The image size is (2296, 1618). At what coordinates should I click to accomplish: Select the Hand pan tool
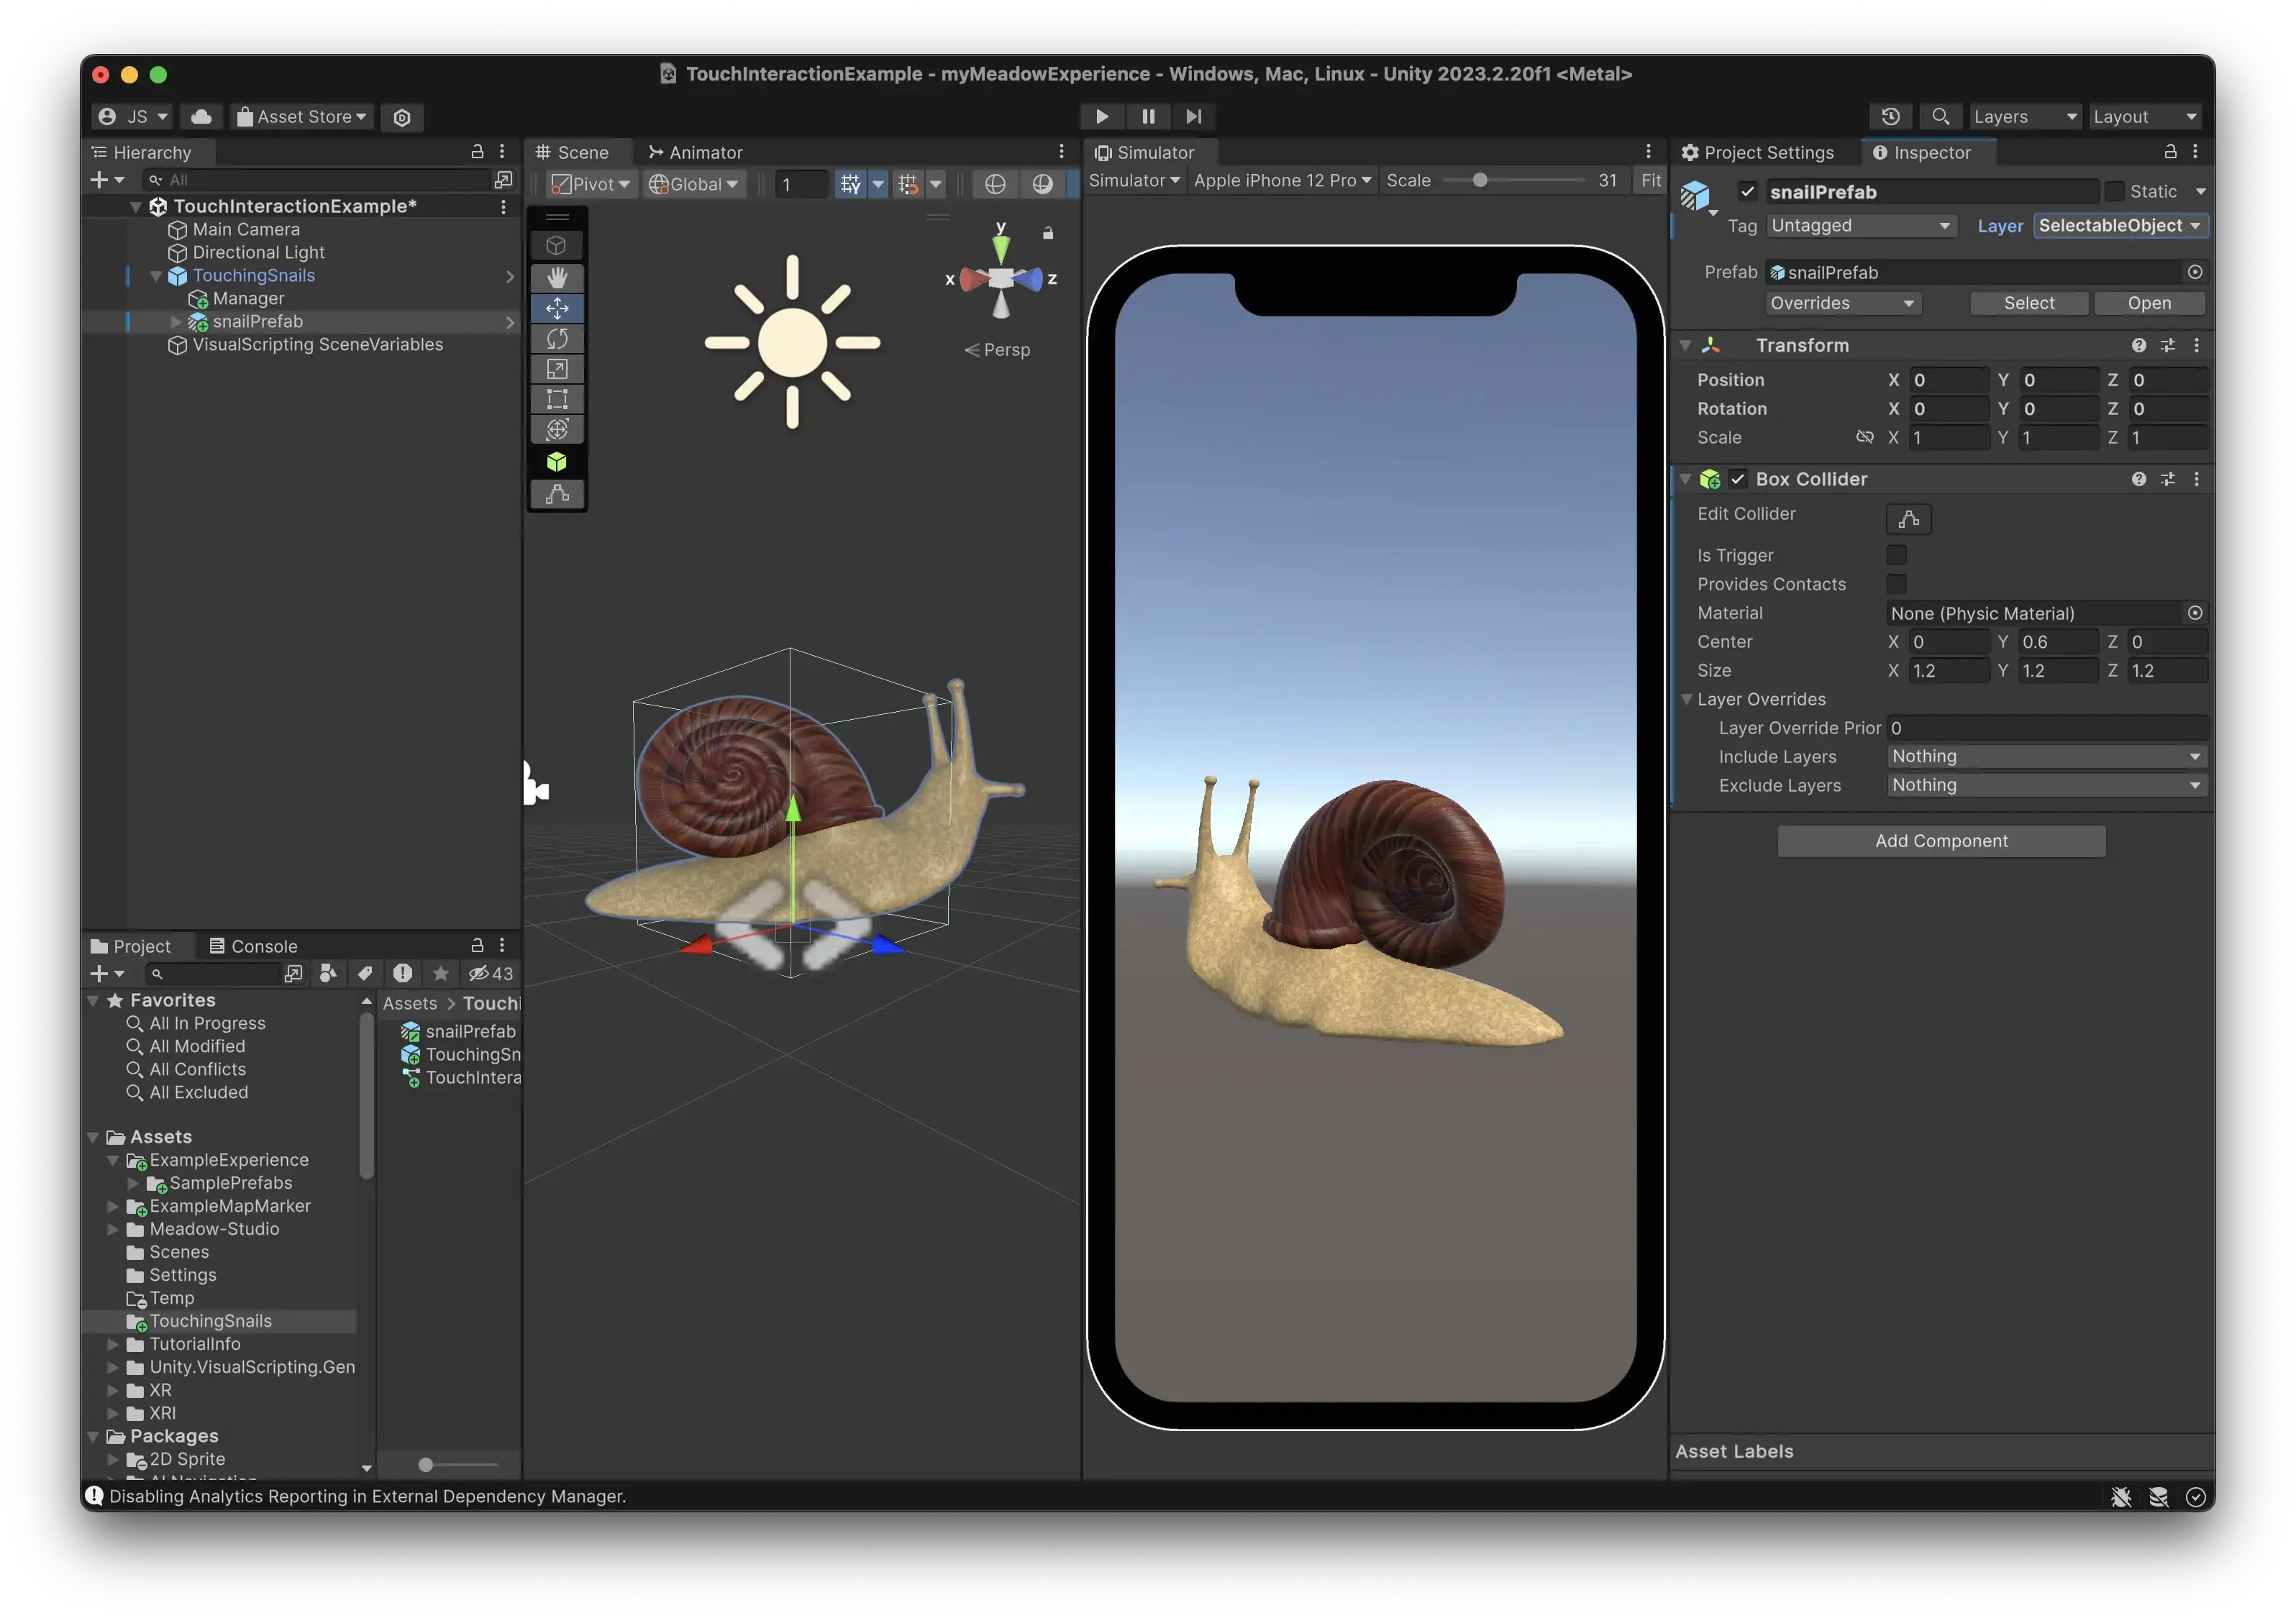(557, 277)
